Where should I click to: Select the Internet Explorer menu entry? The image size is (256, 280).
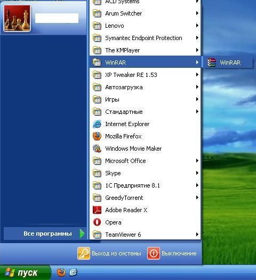coord(145,124)
